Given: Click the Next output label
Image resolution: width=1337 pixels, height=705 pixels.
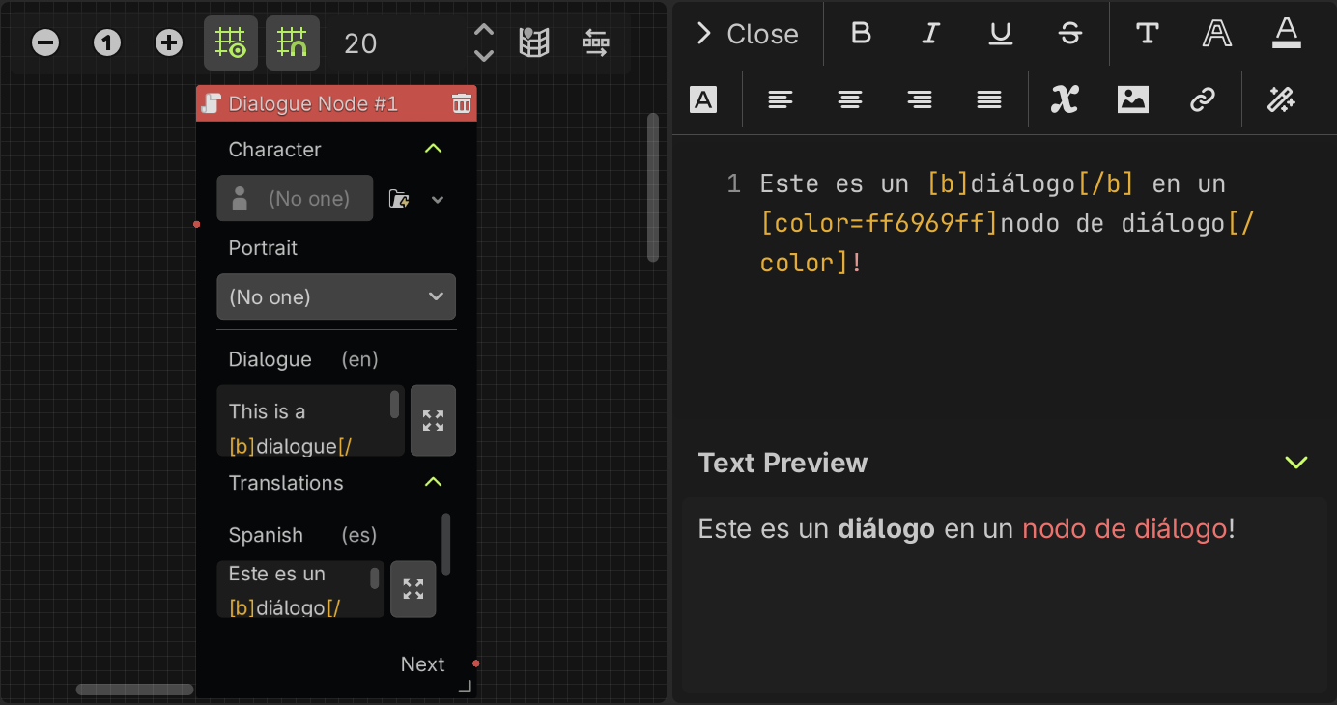Looking at the screenshot, I should point(422,663).
